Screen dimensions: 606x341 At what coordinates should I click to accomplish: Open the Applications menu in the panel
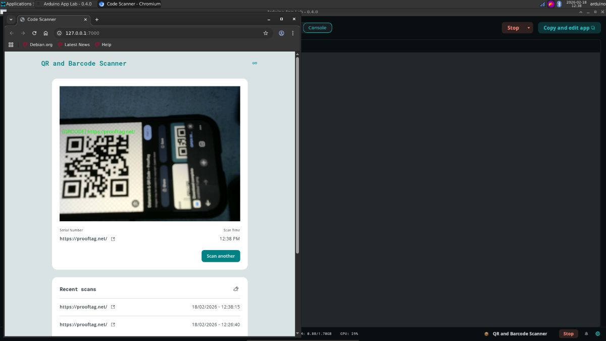coord(17,4)
